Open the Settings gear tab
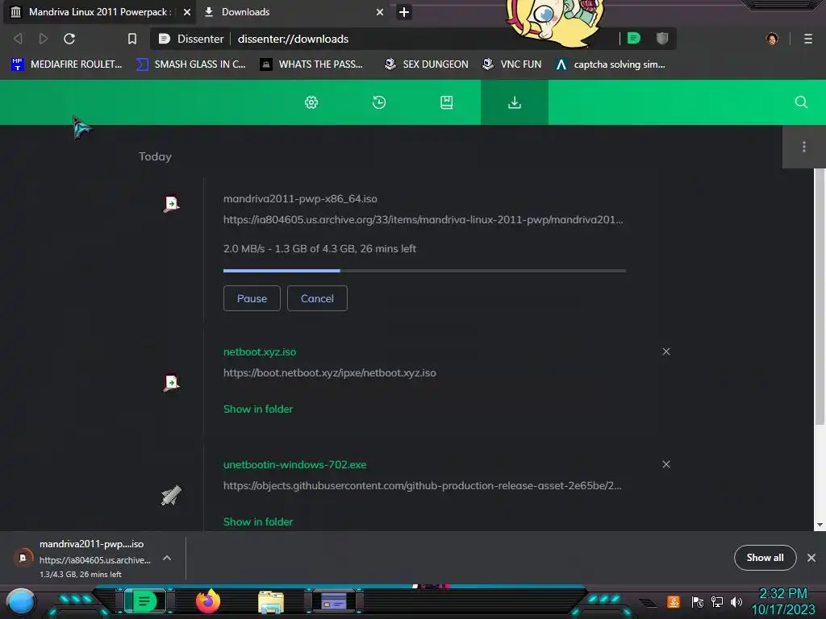The height and width of the screenshot is (619, 826). (311, 102)
